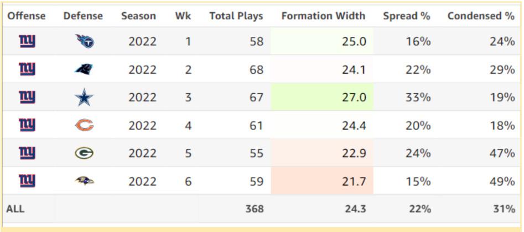Sort by Total Plays column header
The image size is (524, 232).
point(236,16)
